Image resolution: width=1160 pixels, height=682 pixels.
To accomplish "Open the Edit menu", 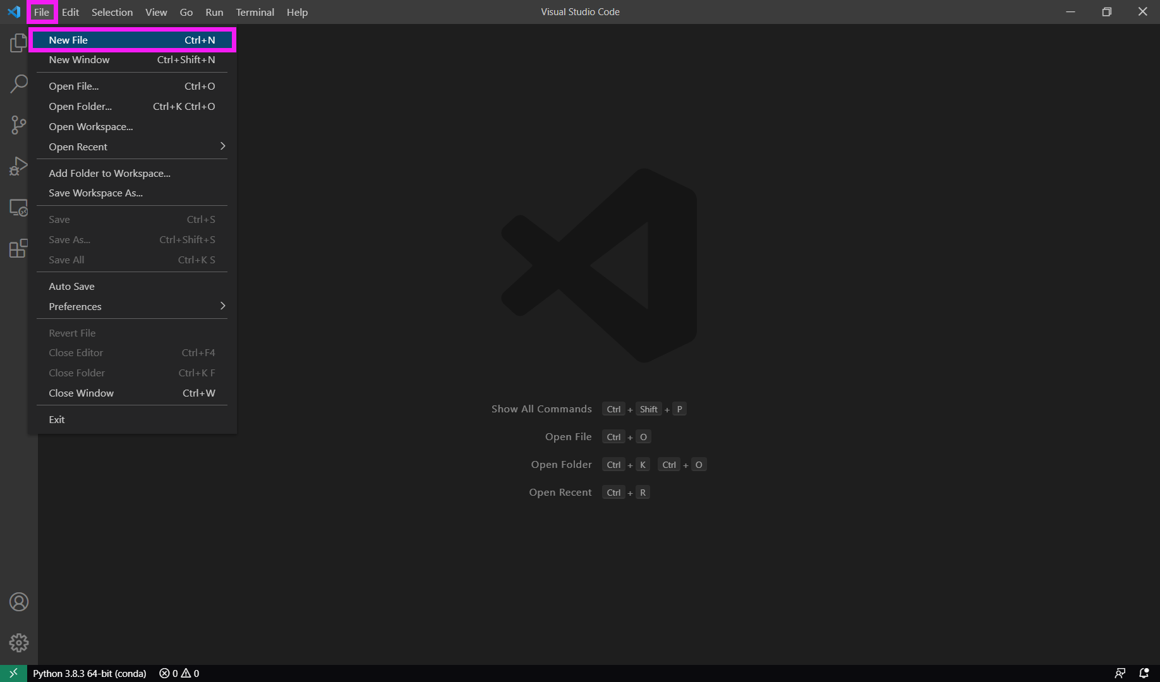I will (70, 12).
